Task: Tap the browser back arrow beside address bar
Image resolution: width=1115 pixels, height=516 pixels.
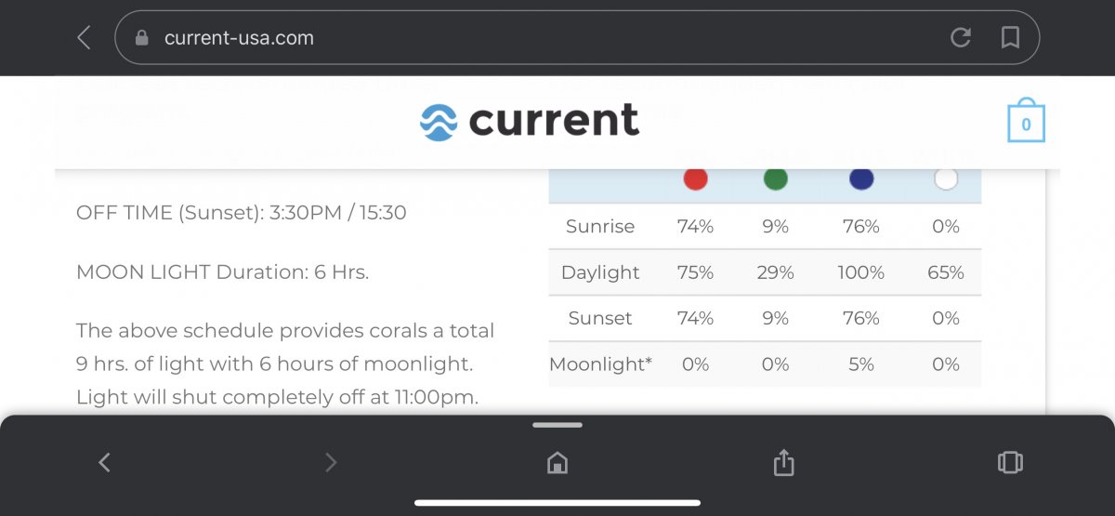Action: 84,38
